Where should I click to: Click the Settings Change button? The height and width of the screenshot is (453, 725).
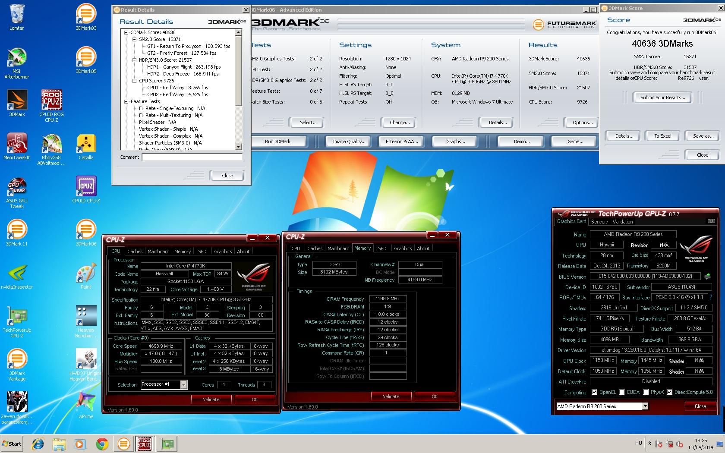pos(400,123)
